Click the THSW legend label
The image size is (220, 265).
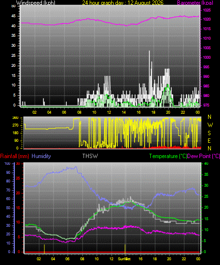pos(90,156)
